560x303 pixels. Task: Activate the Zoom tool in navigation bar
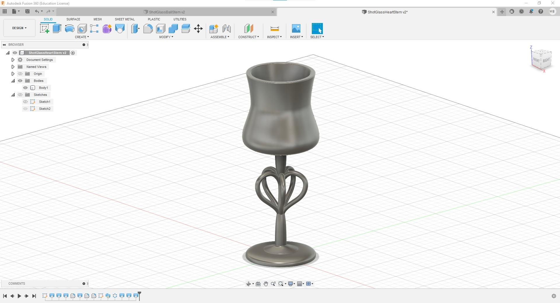pos(273,284)
